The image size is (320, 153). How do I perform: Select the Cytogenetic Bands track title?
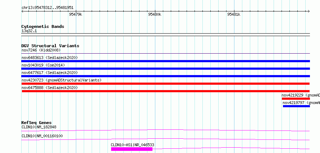coord(43,26)
